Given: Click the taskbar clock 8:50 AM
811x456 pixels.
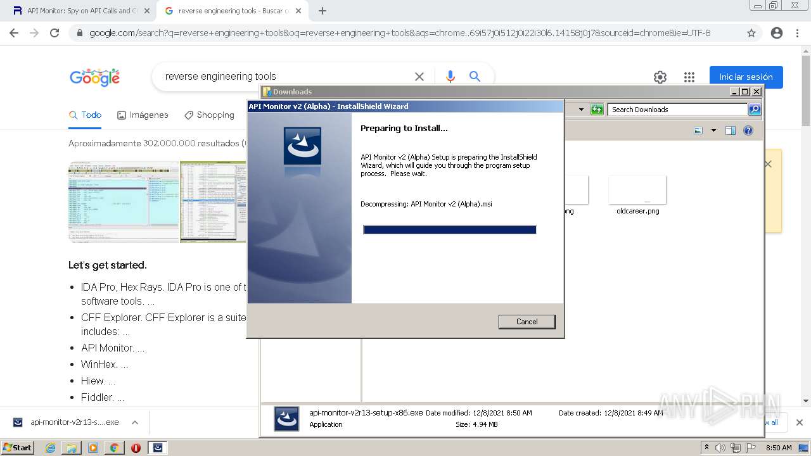Looking at the screenshot, I should [779, 448].
